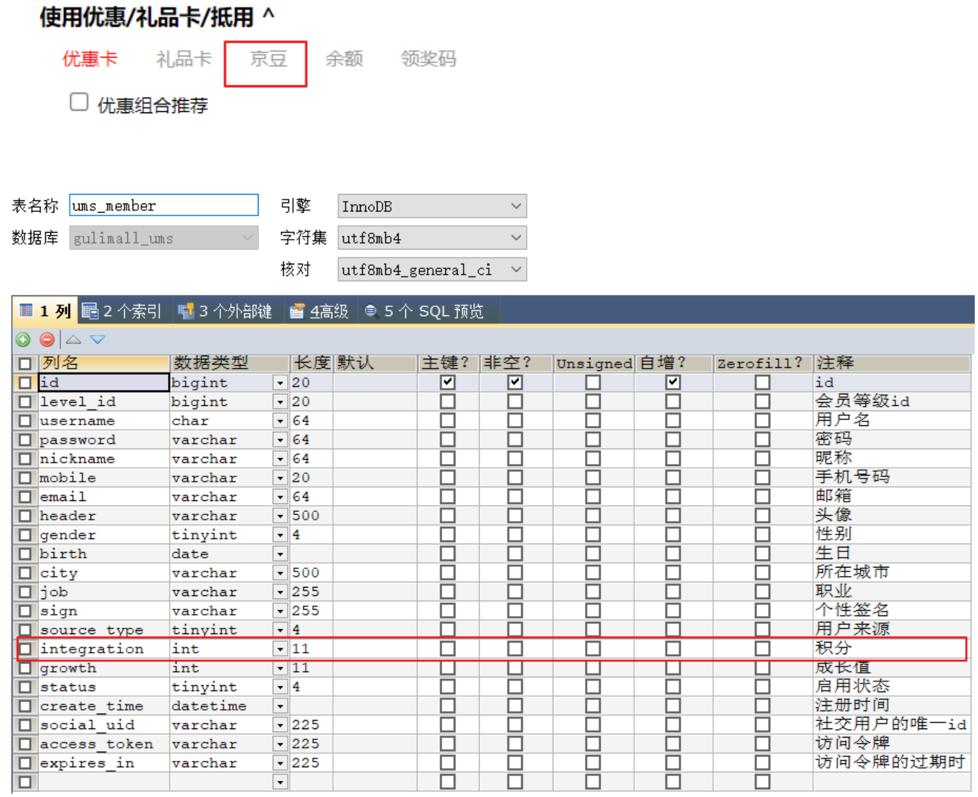Open the 余额 tab
Viewport: 978px width, 797px height.
point(344,59)
